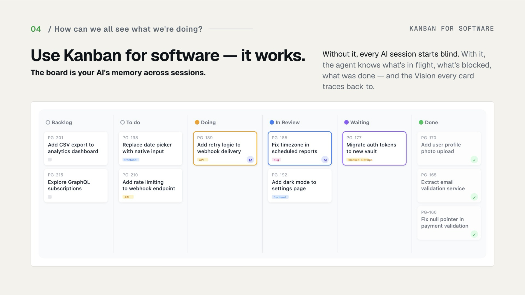Click the purple Waiting status dot
This screenshot has height=295, width=525.
click(346, 122)
